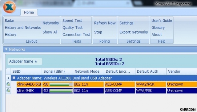Open the User's Guide
Viewport: 197px width, 112px height.
pyautogui.click(x=162, y=21)
